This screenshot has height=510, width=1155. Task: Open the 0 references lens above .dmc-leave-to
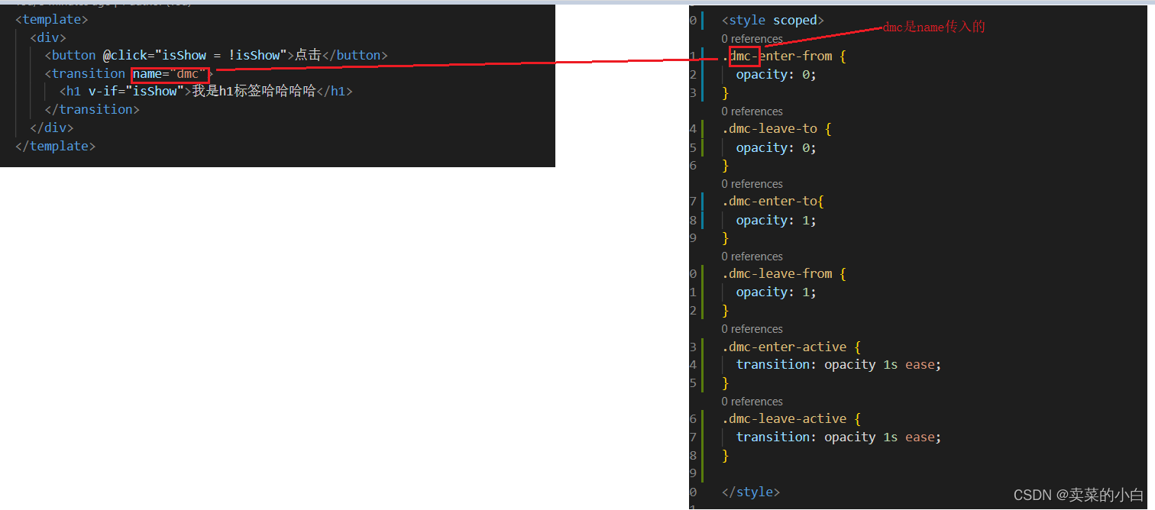click(752, 111)
